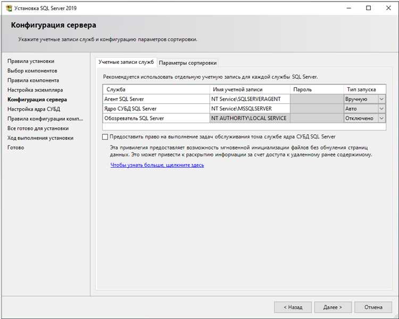Select the NT Service\MSSQLSERVER account name cell

coord(250,109)
